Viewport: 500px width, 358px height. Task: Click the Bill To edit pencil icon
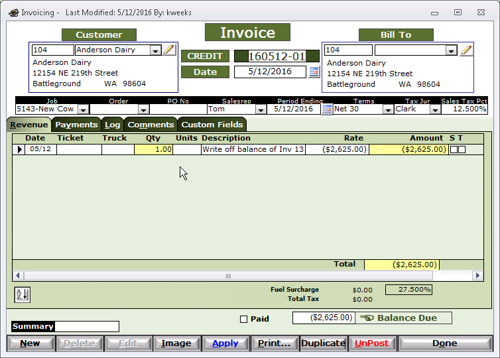tap(466, 50)
